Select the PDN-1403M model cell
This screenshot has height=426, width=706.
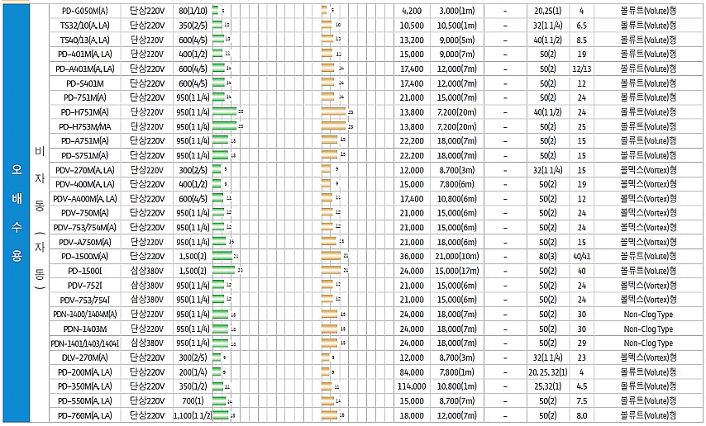tap(84, 329)
